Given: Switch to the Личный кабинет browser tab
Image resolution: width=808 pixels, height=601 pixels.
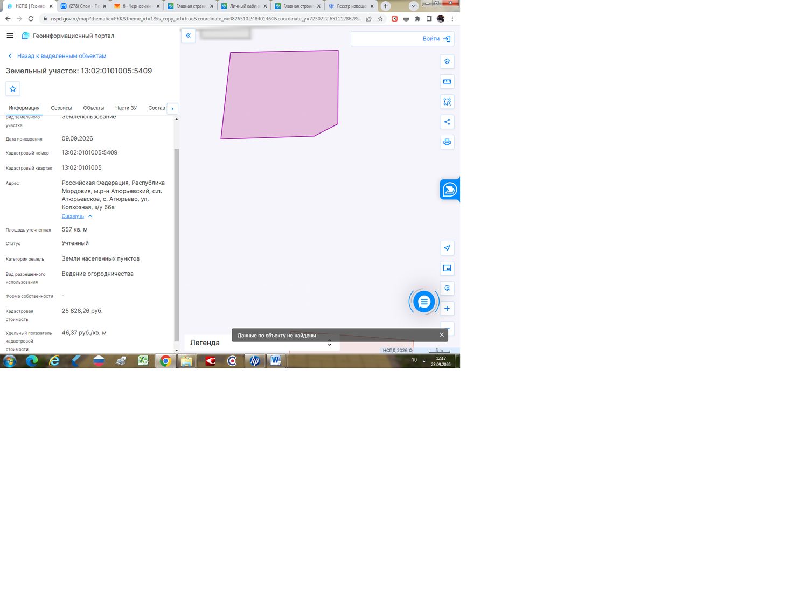Looking at the screenshot, I should tap(244, 6).
